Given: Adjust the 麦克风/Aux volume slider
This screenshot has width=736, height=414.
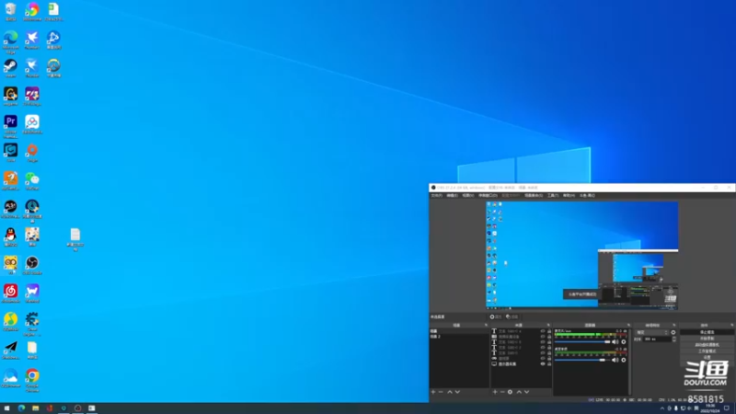Looking at the screenshot, I should click(582, 342).
